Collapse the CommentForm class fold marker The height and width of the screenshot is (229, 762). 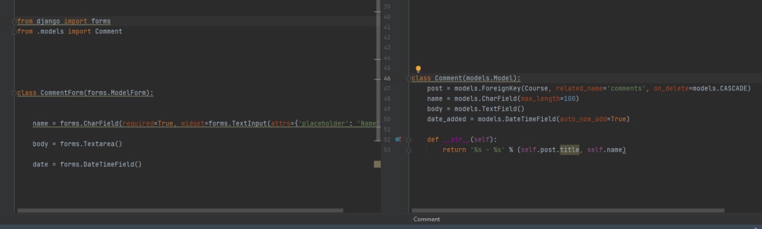click(14, 93)
